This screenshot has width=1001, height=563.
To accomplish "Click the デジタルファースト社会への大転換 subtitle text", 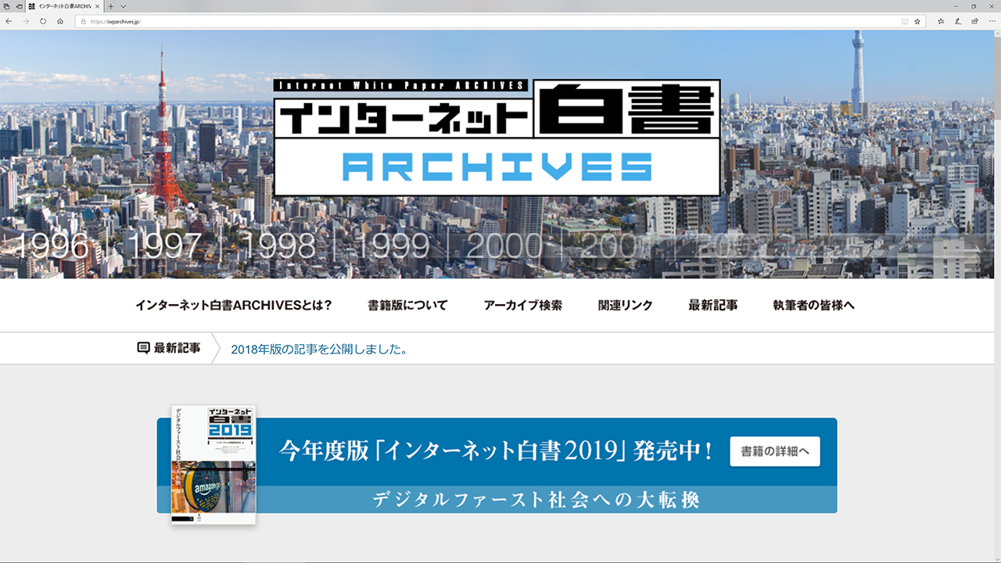I will (536, 499).
